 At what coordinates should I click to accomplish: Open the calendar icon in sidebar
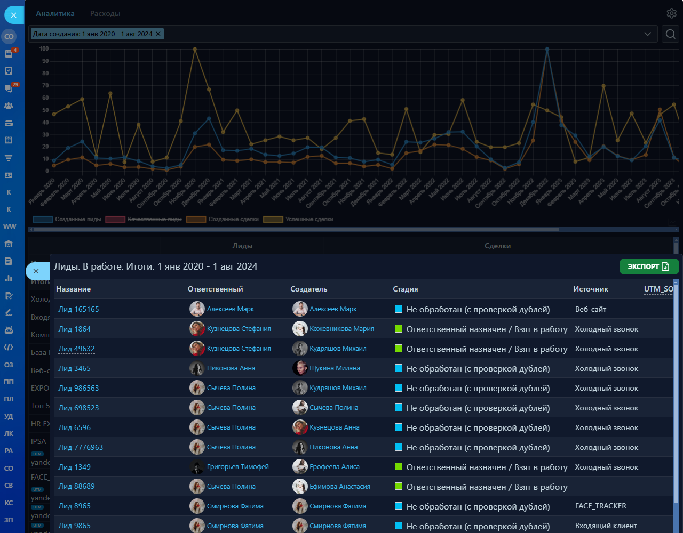point(9,140)
